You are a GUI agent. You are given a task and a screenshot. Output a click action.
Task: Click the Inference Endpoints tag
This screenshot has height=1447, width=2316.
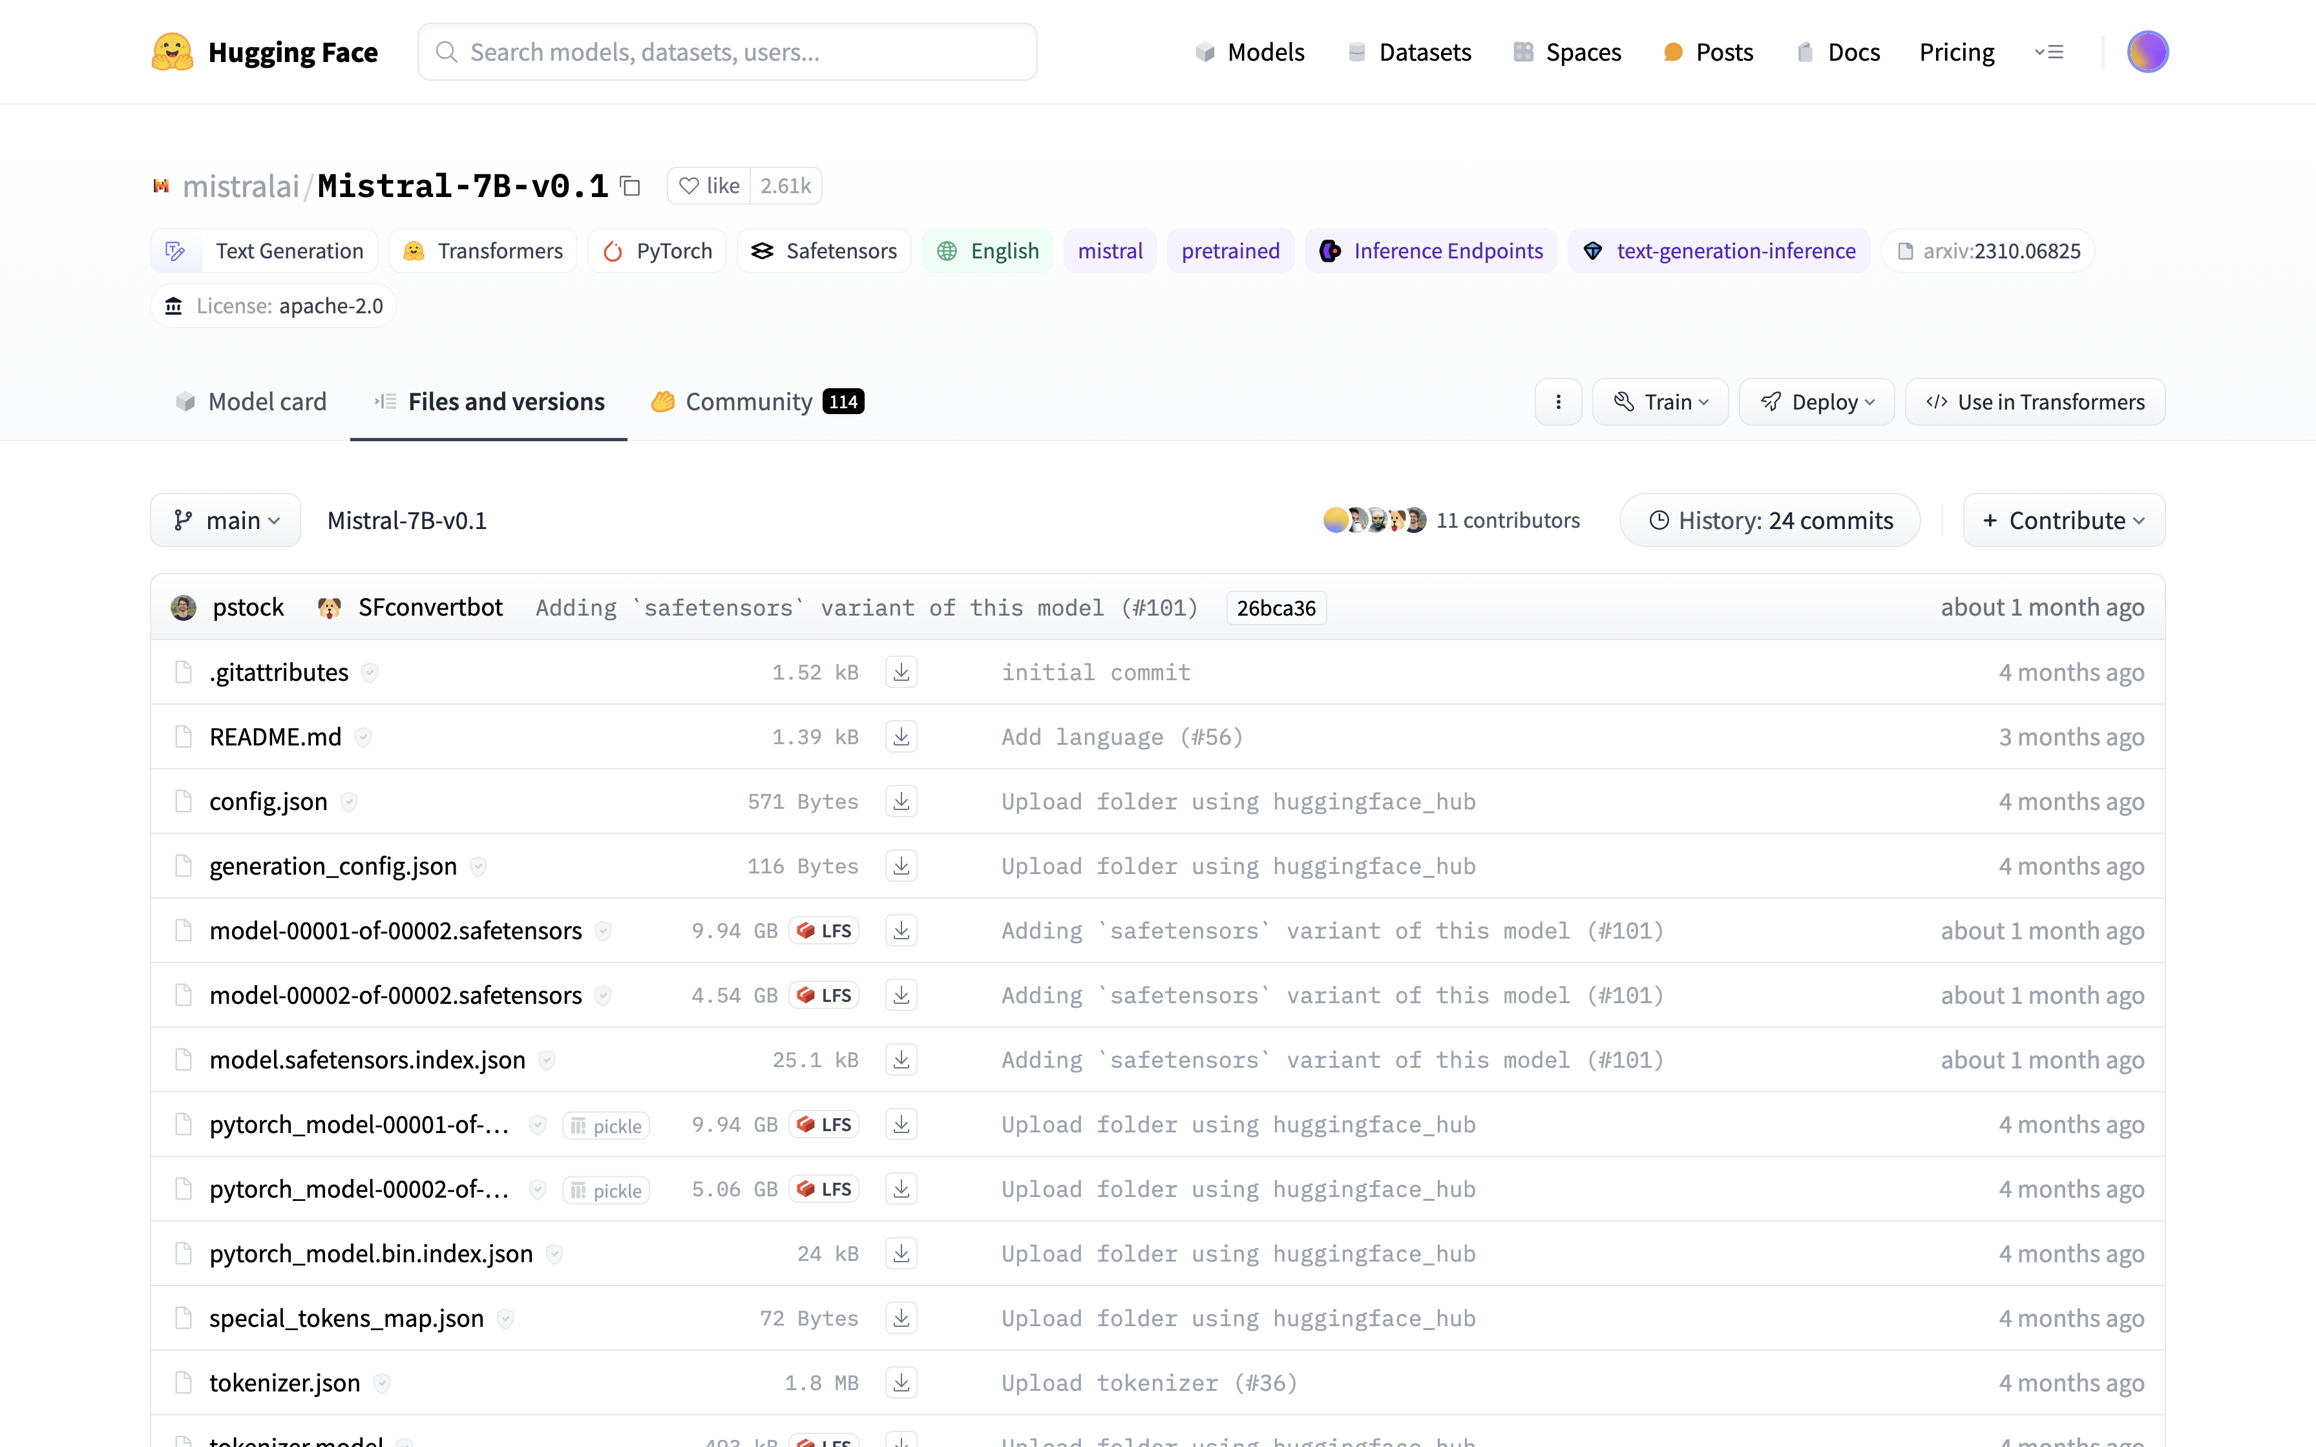pos(1431,251)
